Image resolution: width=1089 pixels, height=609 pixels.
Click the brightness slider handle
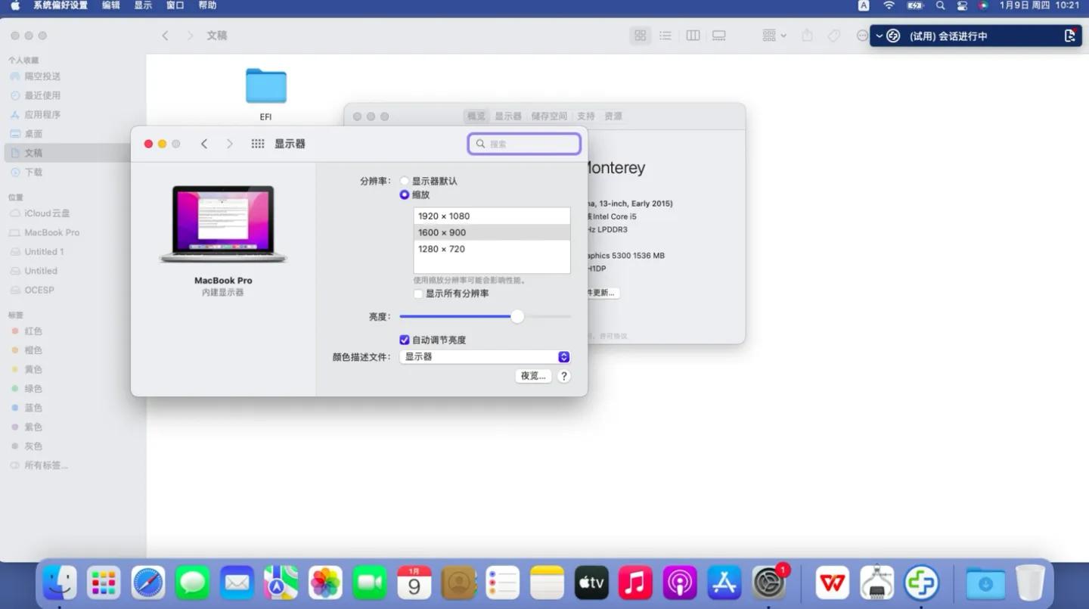tap(517, 317)
